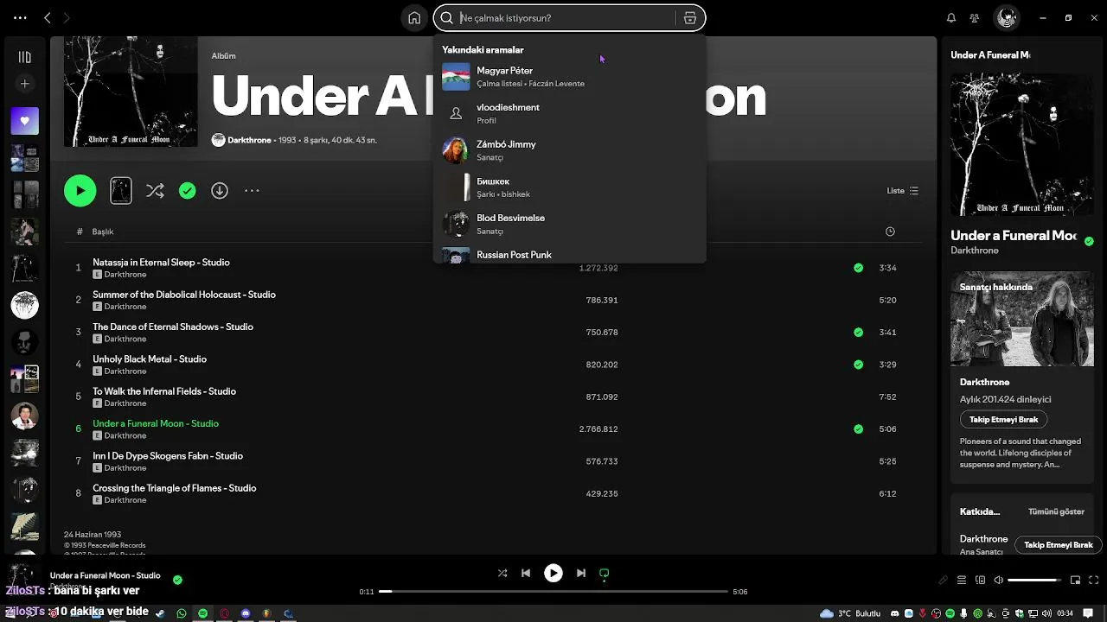
Task: Open Steam from the taskbar
Action: point(160,613)
